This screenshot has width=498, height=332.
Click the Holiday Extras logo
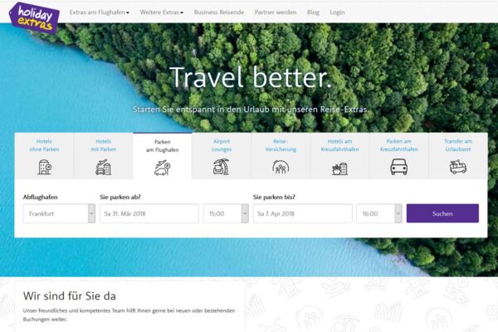[34, 17]
